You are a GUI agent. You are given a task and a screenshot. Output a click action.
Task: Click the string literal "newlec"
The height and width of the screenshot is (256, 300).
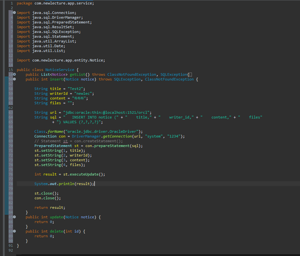coord(83,93)
